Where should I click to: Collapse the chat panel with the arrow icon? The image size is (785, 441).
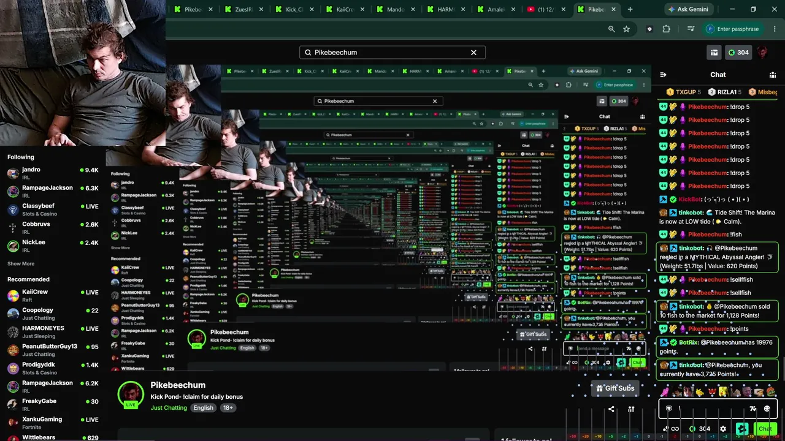(663, 75)
